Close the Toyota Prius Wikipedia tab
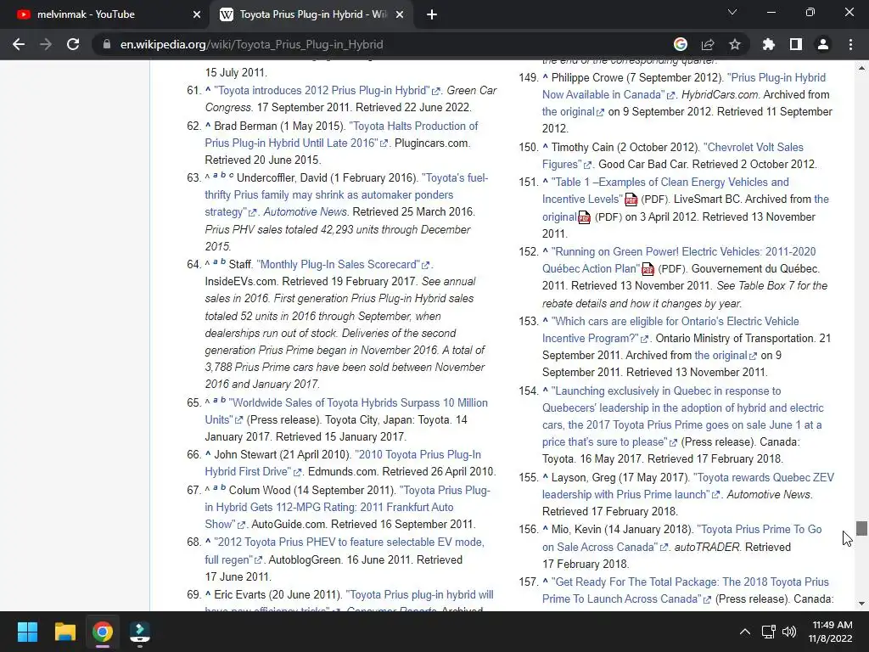Viewport: 869px width, 652px height. pos(400,14)
